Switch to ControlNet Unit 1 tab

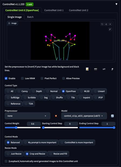(x=54, y=10)
